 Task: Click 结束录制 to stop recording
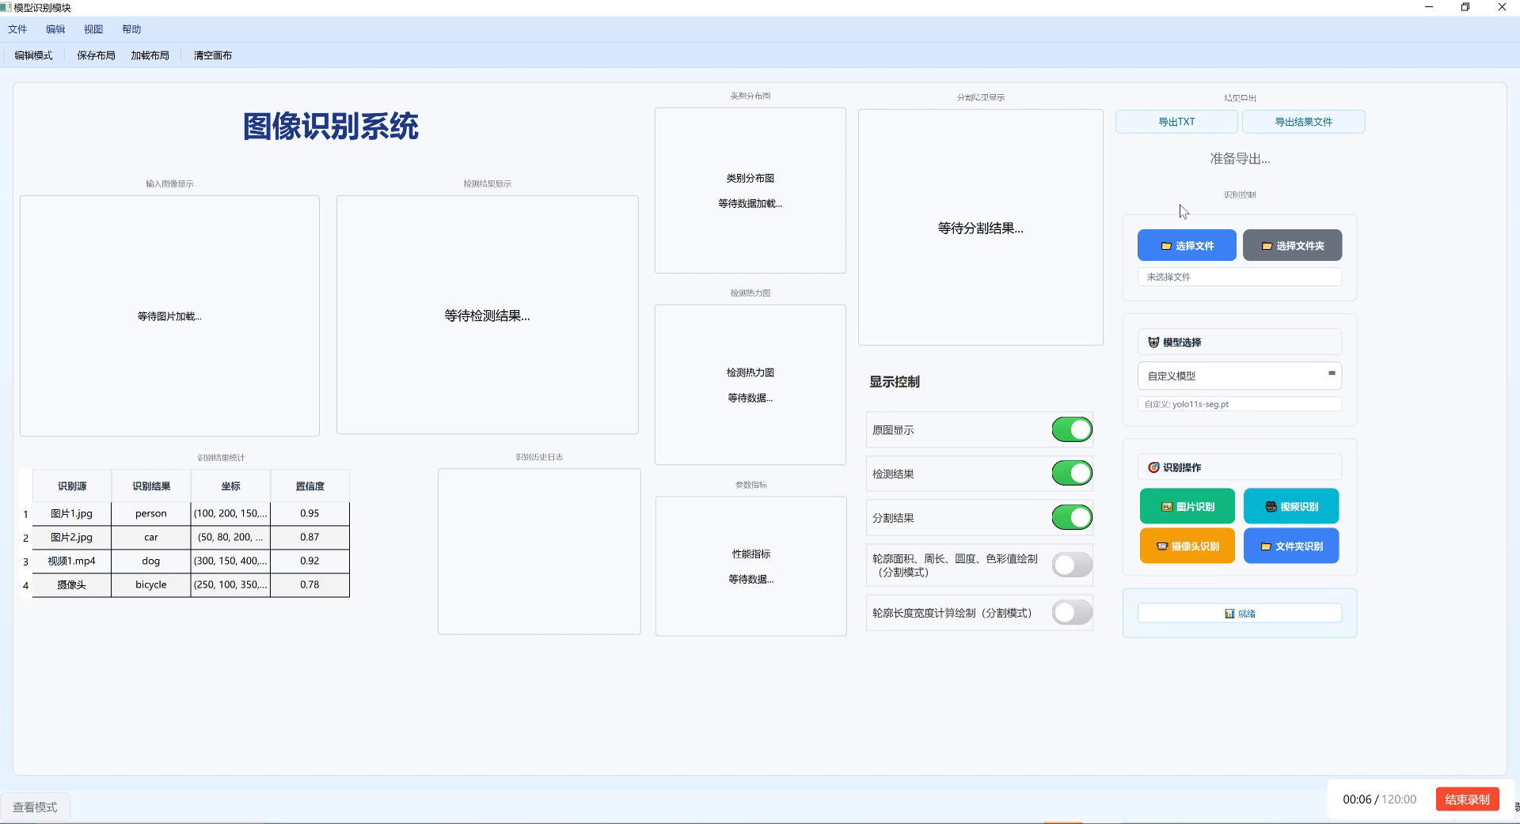(1466, 799)
